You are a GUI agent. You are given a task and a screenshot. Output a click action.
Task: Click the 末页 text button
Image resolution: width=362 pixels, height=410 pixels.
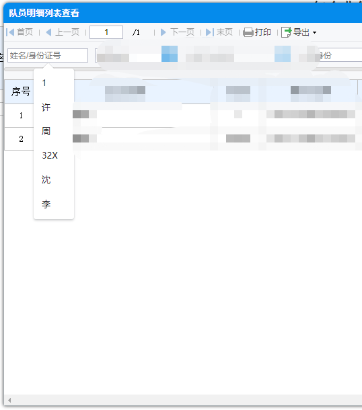pos(224,32)
